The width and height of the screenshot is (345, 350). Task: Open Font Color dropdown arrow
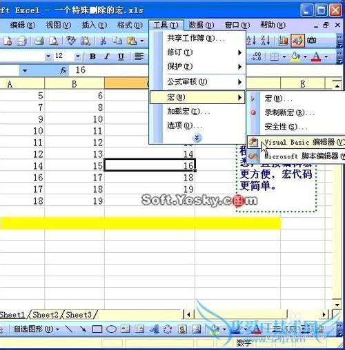[326, 56]
